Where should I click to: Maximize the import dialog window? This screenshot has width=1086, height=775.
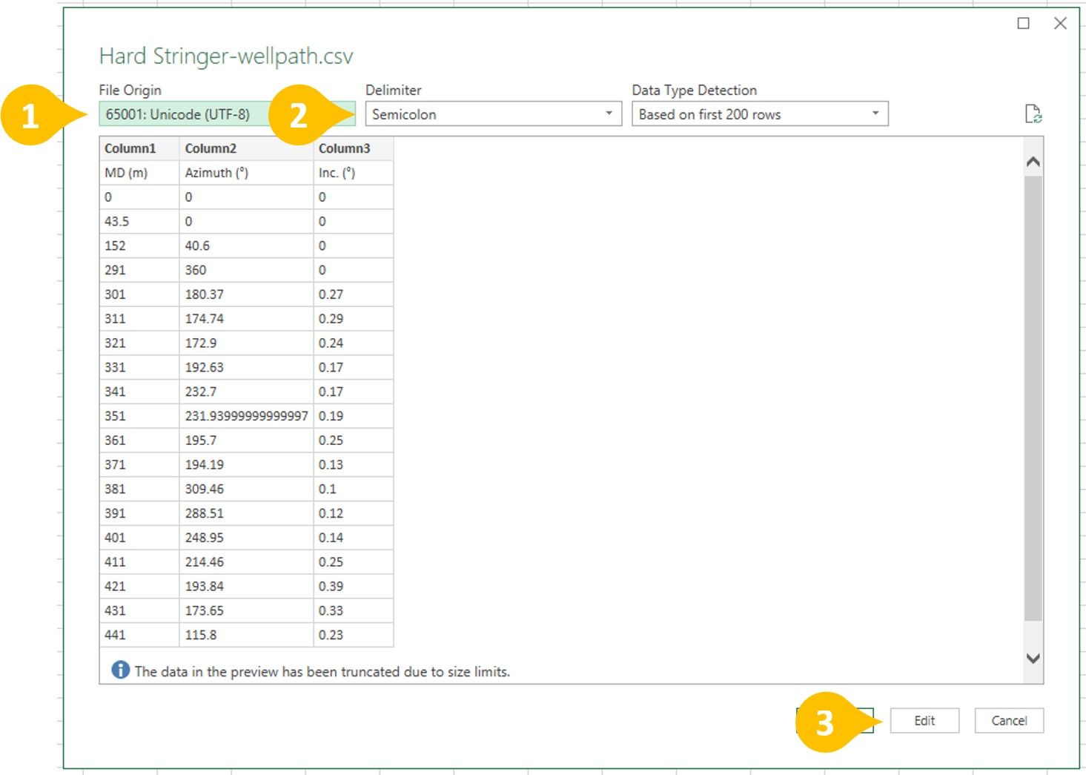[1023, 24]
